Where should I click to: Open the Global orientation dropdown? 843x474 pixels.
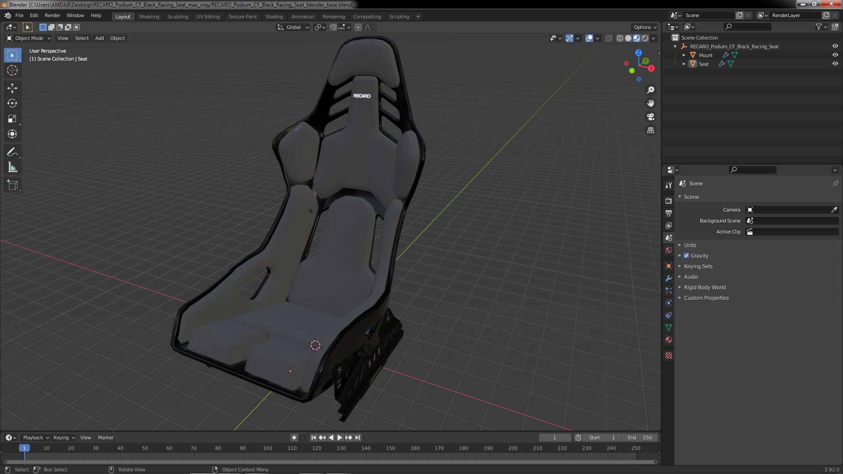[293, 27]
